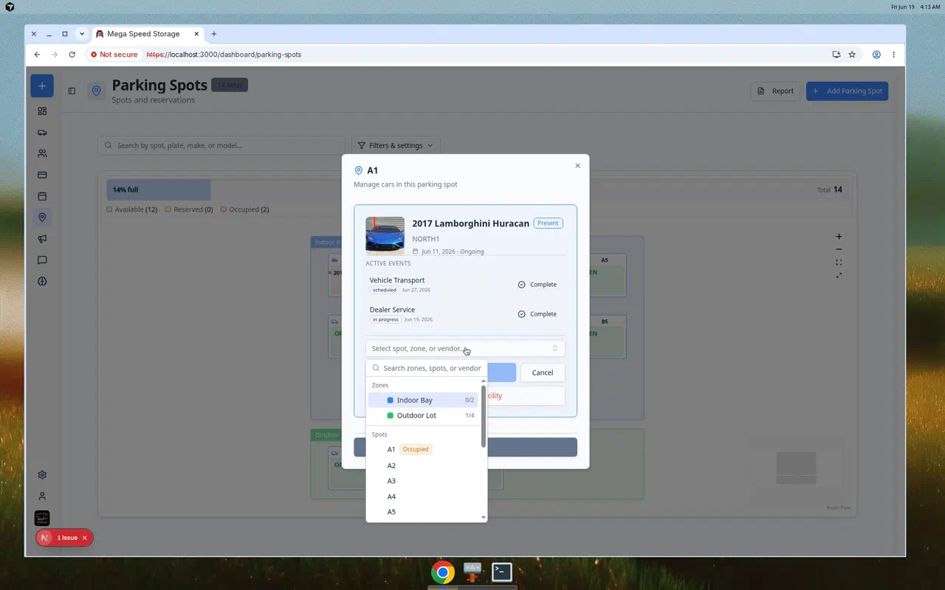Screen dimensions: 945x590
Task: Click the 14% full occupancy bar
Action: 159,190
